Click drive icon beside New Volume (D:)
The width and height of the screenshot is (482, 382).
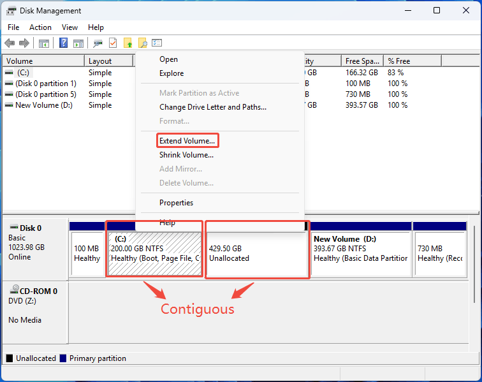coord(9,105)
